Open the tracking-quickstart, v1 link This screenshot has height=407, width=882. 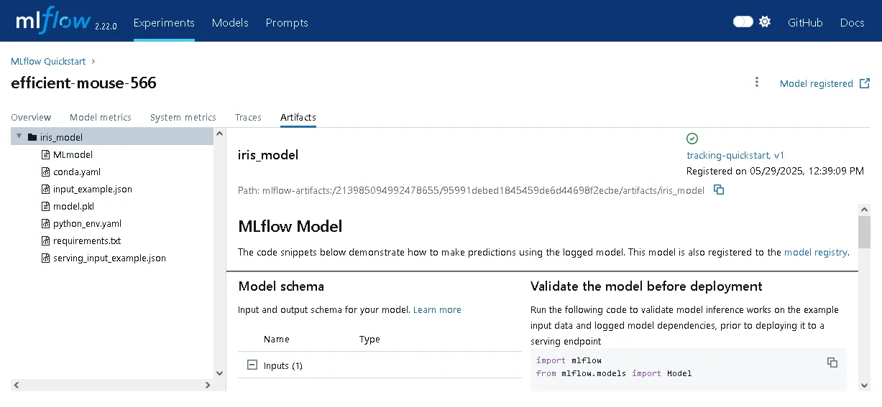pyautogui.click(x=735, y=155)
